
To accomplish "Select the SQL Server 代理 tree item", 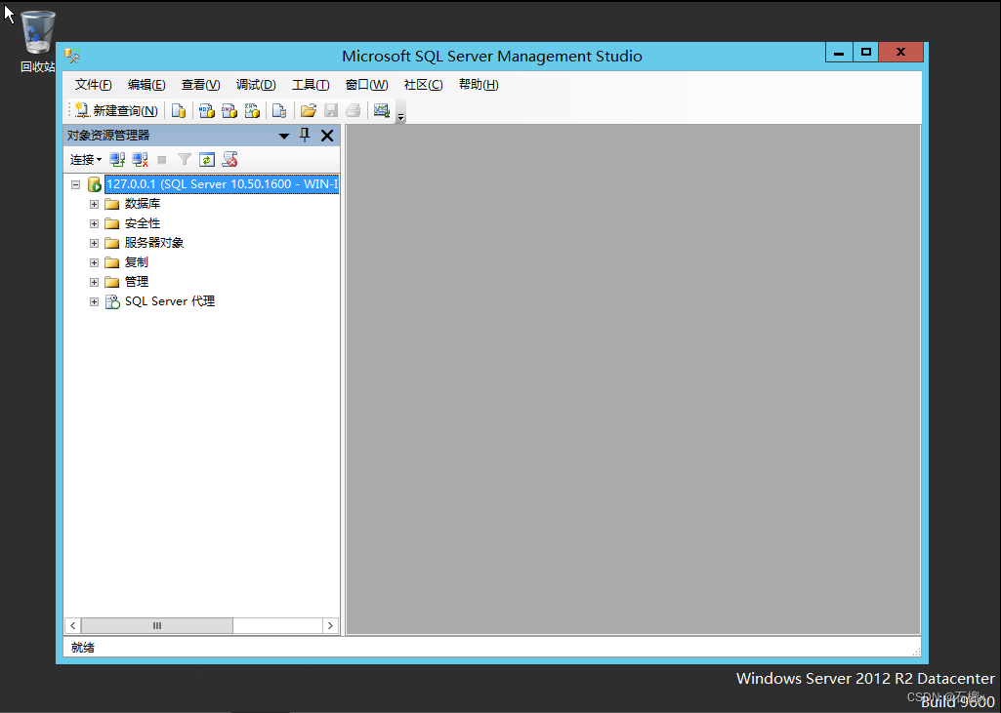I will point(170,301).
